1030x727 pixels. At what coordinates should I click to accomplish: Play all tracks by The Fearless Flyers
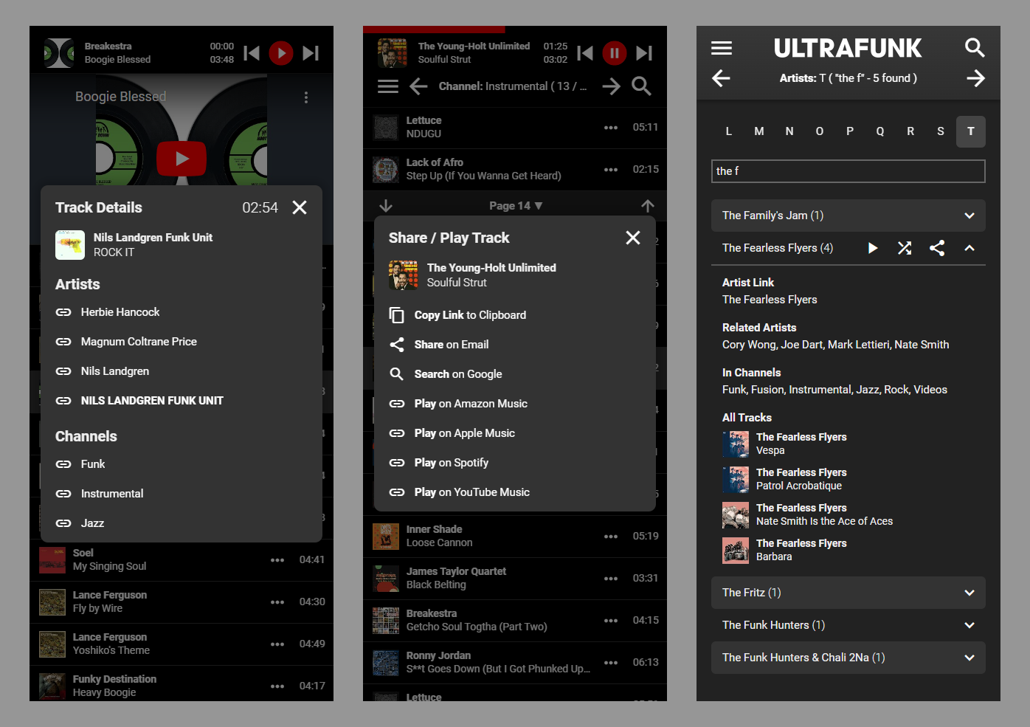click(x=873, y=248)
